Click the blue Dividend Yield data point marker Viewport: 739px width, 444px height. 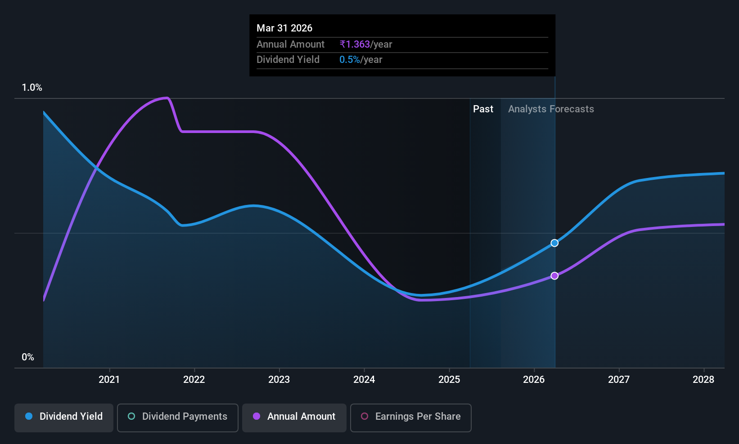pos(554,243)
